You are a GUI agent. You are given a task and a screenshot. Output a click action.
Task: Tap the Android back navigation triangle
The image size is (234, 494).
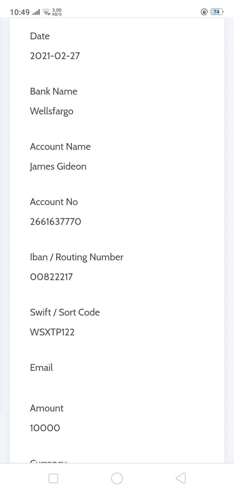tap(181, 478)
